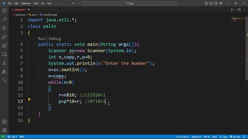
Task: Open the View menu
Action: [x=36, y=3]
